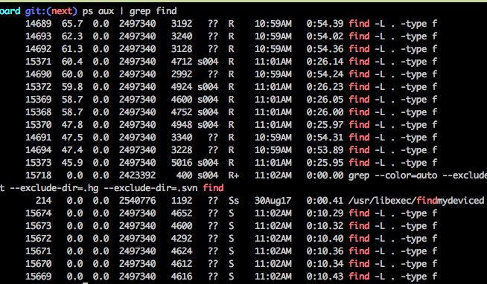The height and width of the screenshot is (284, 487).
Task: Click the 30Aug17 start date
Action: 273,201
